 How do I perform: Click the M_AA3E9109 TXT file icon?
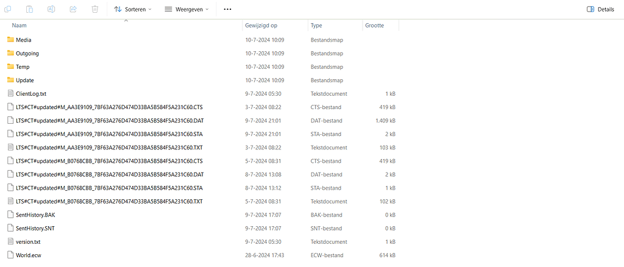tap(11, 148)
